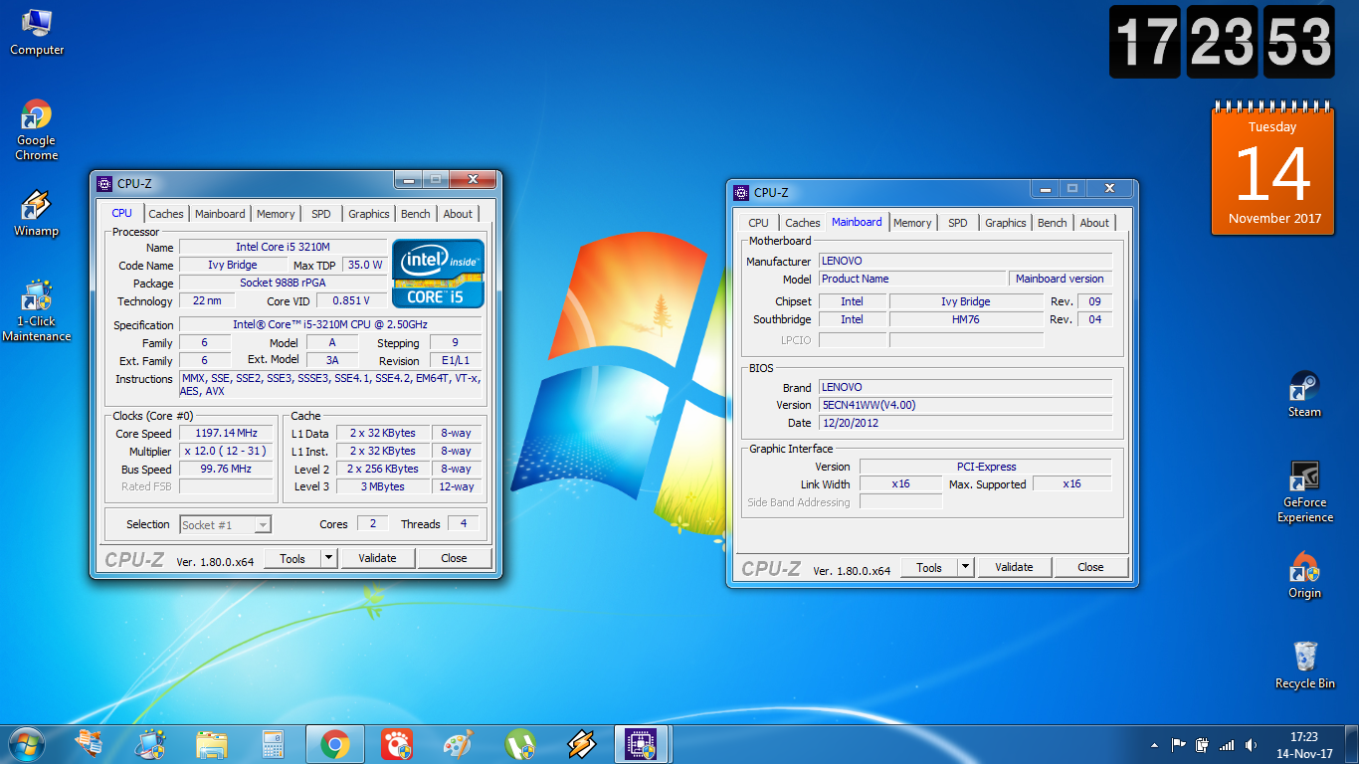
Task: Click the Specification field Intel Core i5-3210M
Action: click(330, 324)
